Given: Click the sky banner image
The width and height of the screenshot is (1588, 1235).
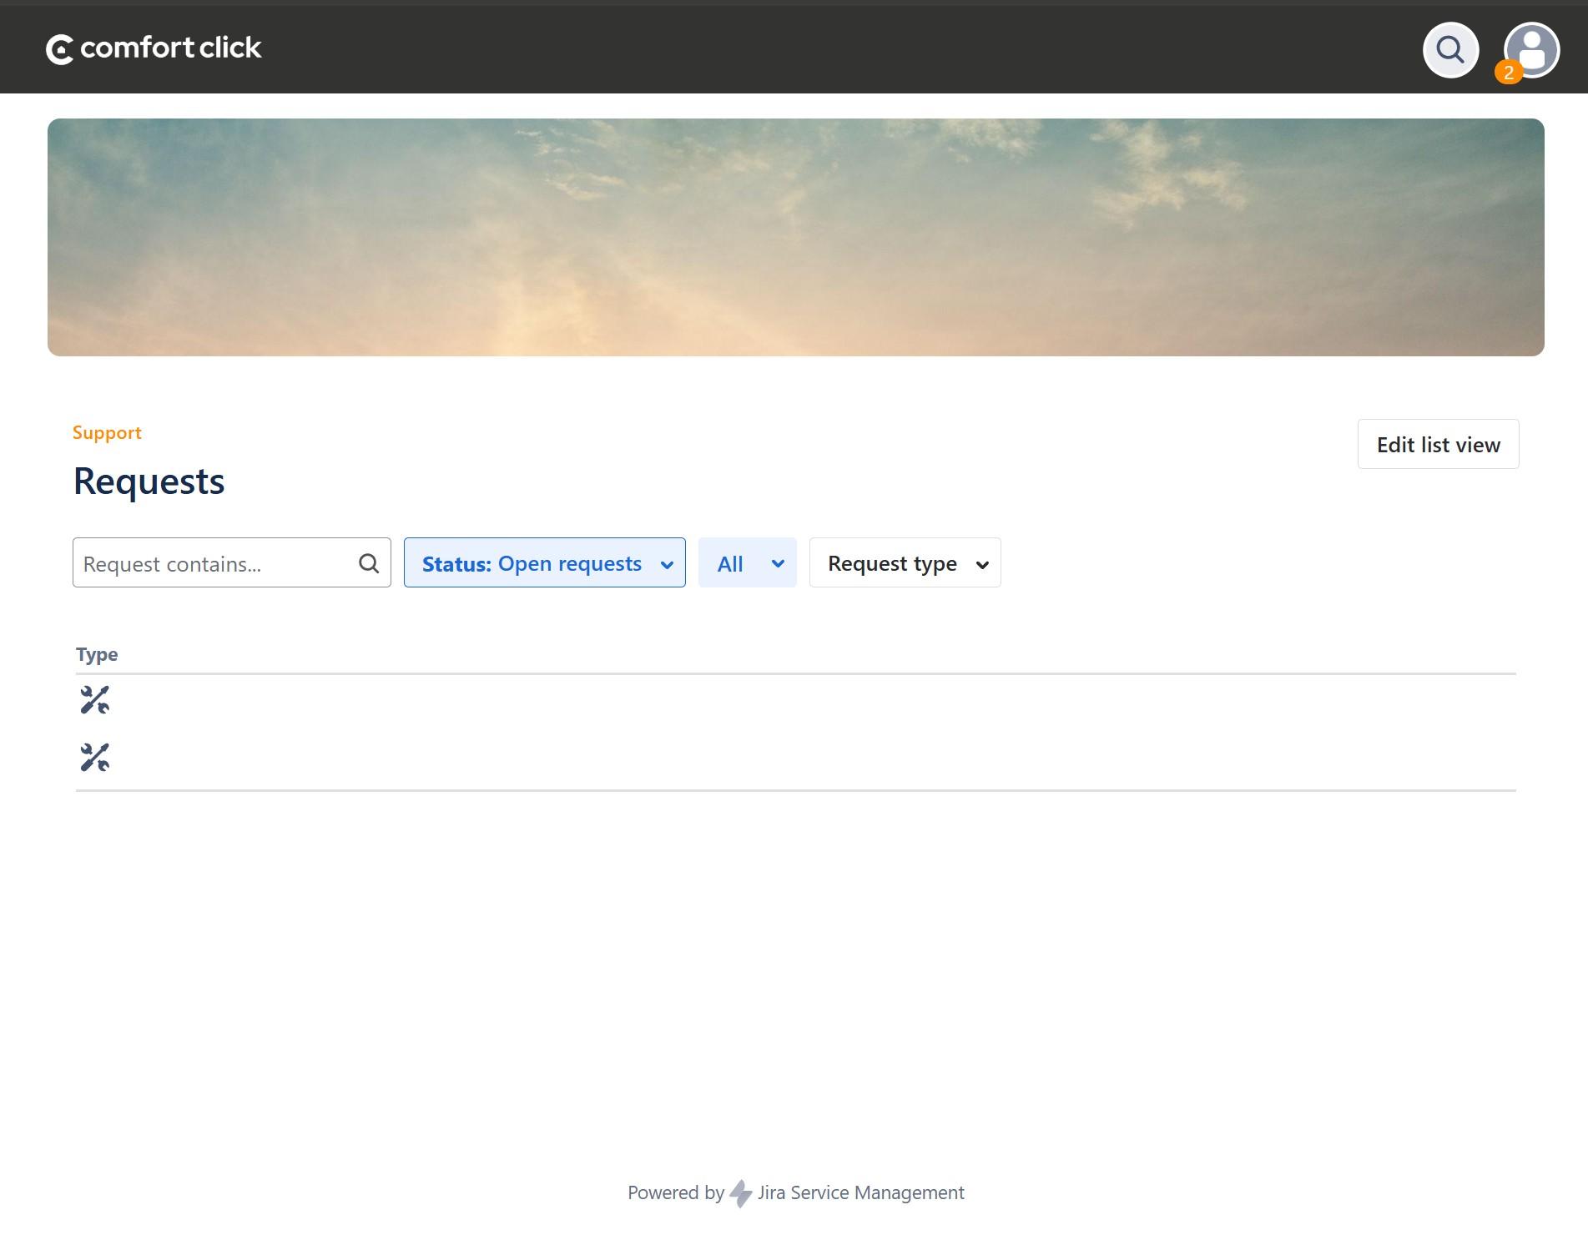Looking at the screenshot, I should click(795, 237).
